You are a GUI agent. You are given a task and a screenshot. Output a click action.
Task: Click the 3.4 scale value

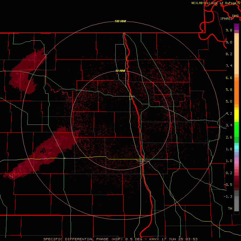(x=229, y=125)
